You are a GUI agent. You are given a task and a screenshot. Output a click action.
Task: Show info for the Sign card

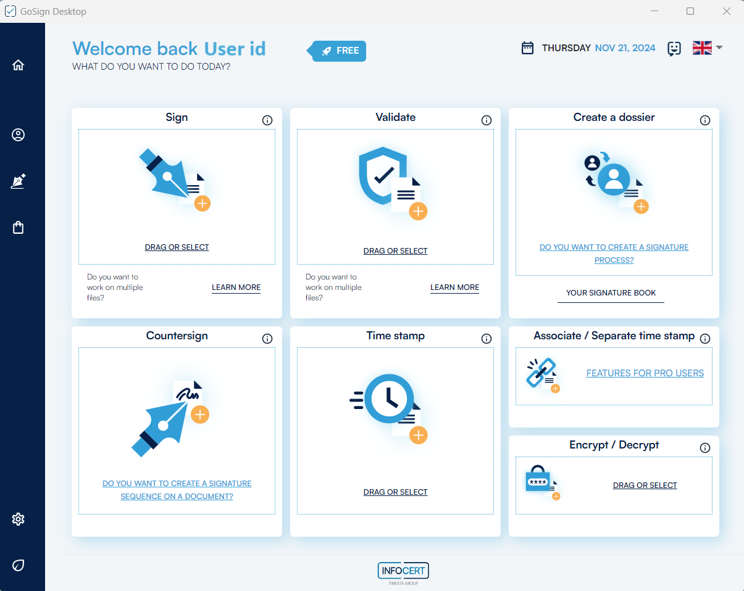click(267, 120)
